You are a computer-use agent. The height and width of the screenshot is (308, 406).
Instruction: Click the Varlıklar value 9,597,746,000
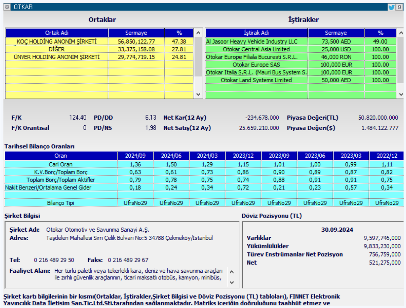(382, 238)
